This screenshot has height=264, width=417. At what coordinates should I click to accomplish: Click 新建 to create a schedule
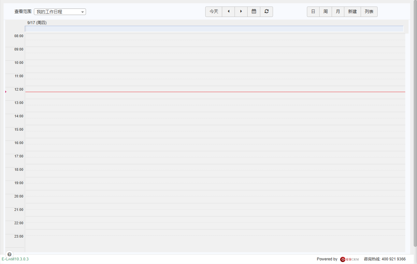click(x=352, y=12)
